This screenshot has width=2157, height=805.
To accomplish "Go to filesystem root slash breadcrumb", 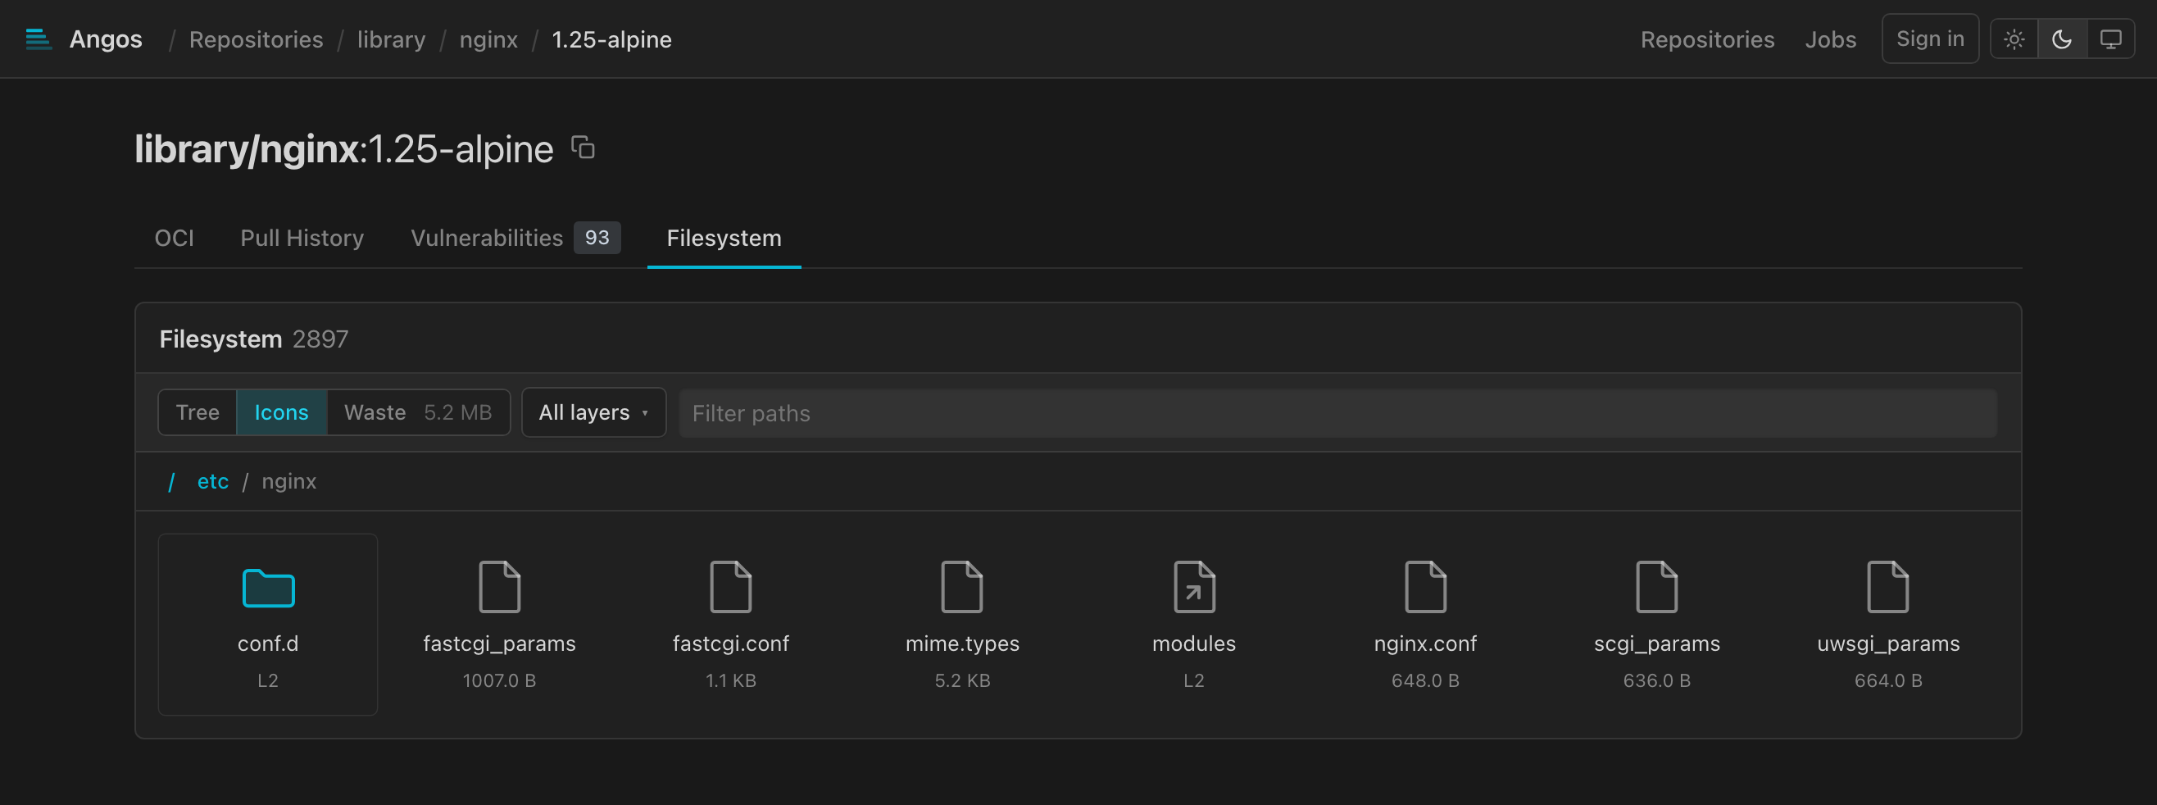I will pyautogui.click(x=170, y=482).
